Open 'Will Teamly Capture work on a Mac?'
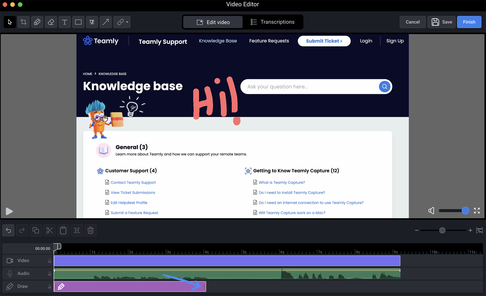Screen dimensions: 486x296 [292, 213]
